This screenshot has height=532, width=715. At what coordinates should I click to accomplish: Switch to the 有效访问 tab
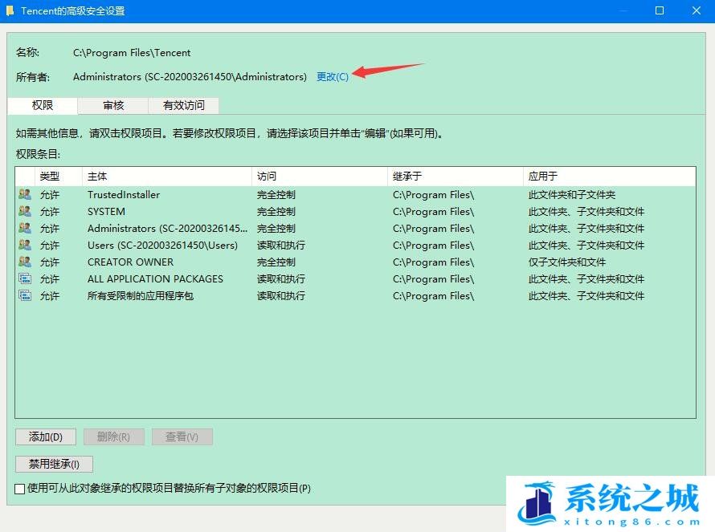[184, 106]
